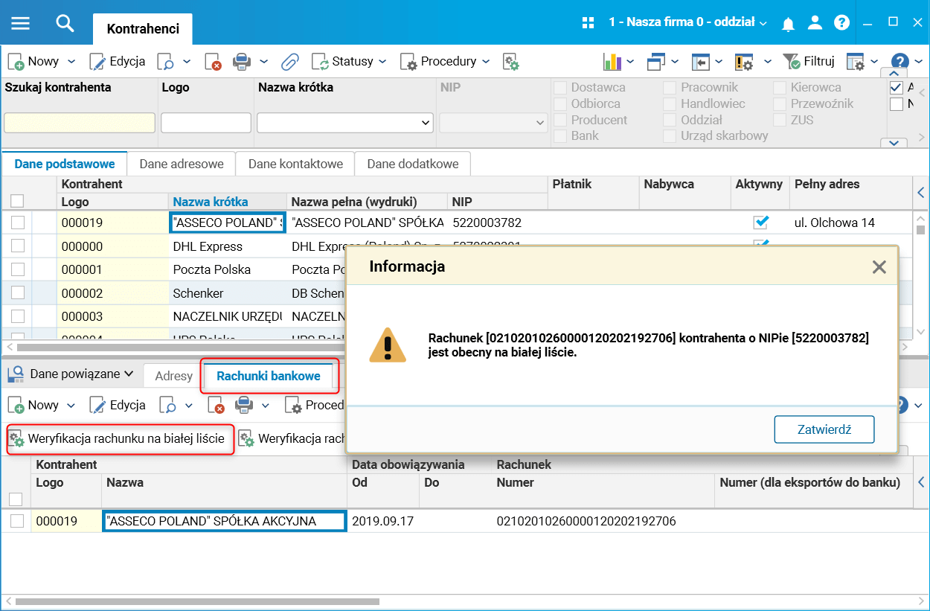The width and height of the screenshot is (930, 611).
Task: Enable the Dostawca checkbox filter
Action: tap(559, 87)
